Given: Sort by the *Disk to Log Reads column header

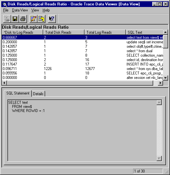Looking at the screenshot, I should tap(23, 32).
